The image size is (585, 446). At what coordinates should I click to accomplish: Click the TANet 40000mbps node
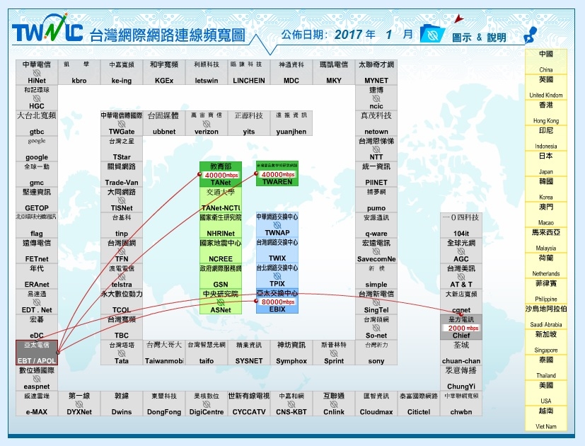(x=221, y=174)
